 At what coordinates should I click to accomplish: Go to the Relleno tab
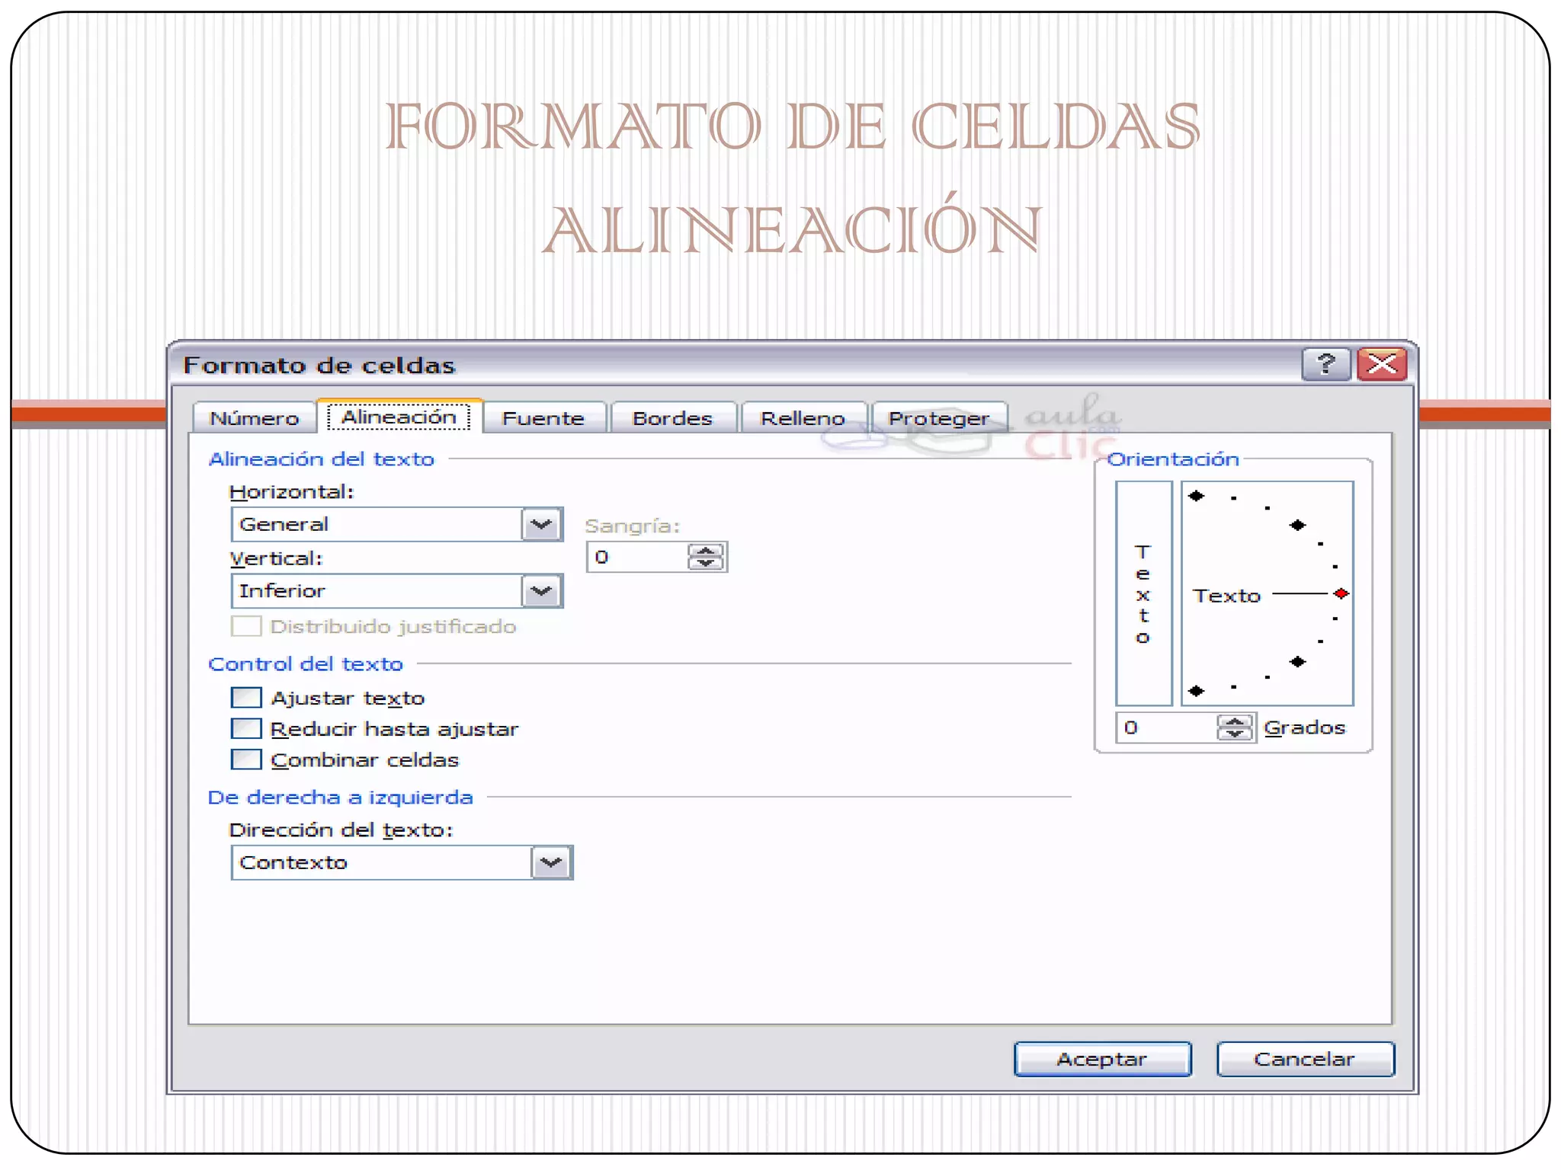pos(803,418)
